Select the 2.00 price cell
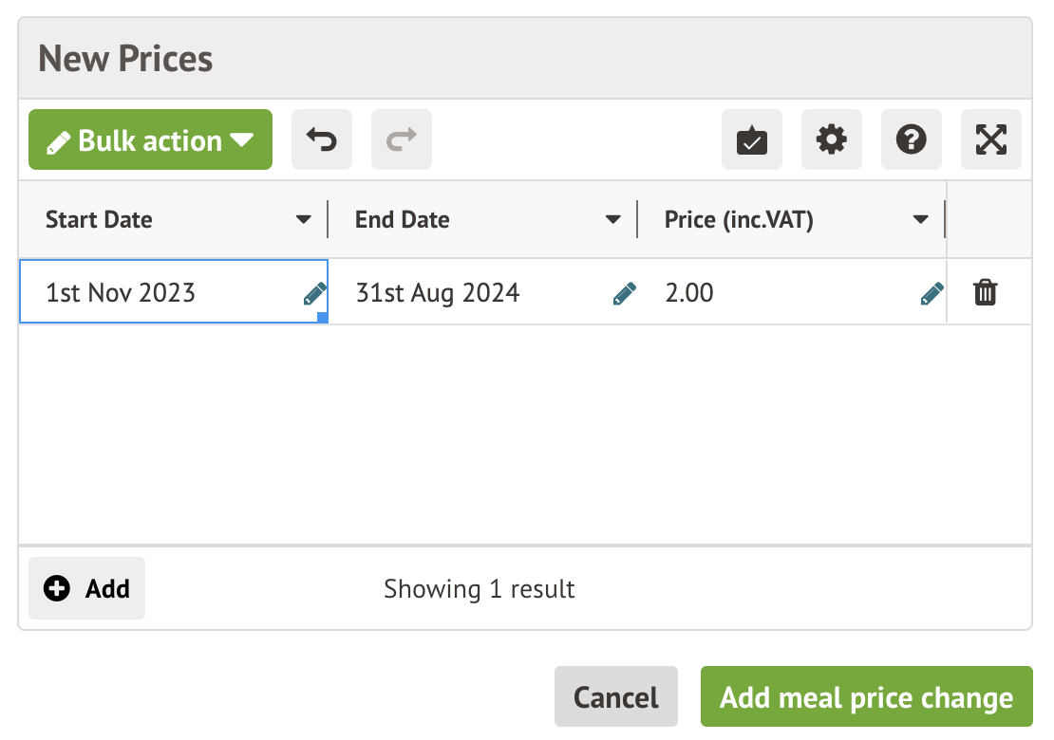1054x740 pixels. (x=689, y=292)
